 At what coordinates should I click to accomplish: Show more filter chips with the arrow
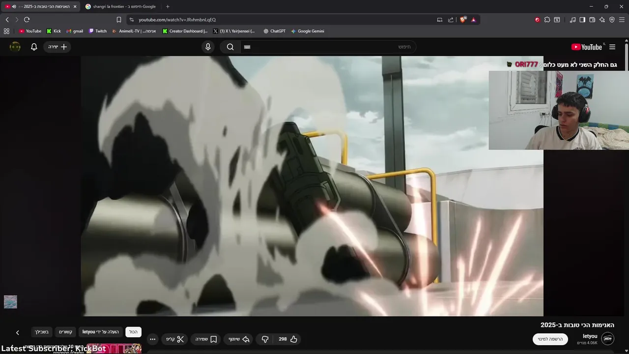18,333
